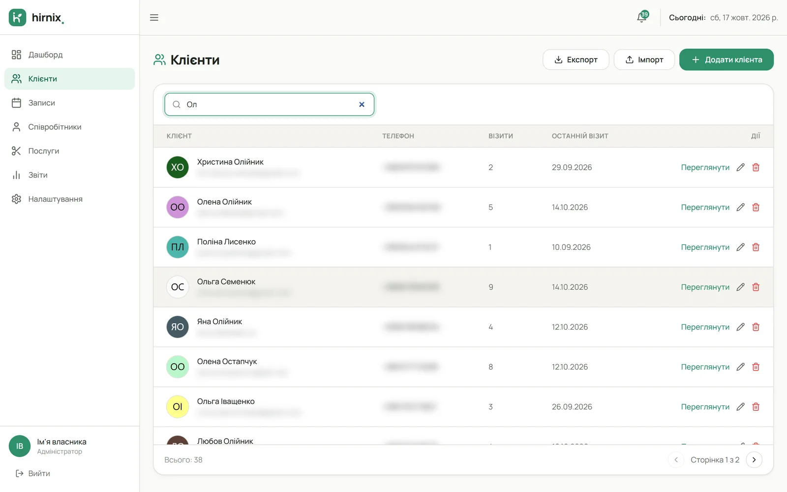Edit Ольга Семенюк with pencil icon

tap(740, 287)
